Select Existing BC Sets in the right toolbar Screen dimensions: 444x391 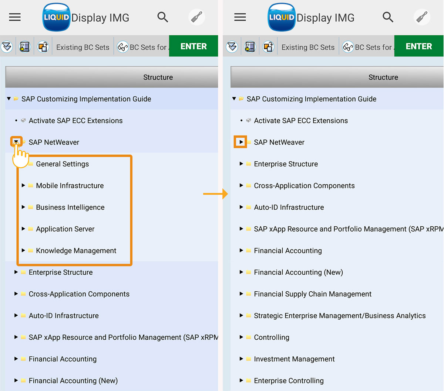[x=308, y=47]
